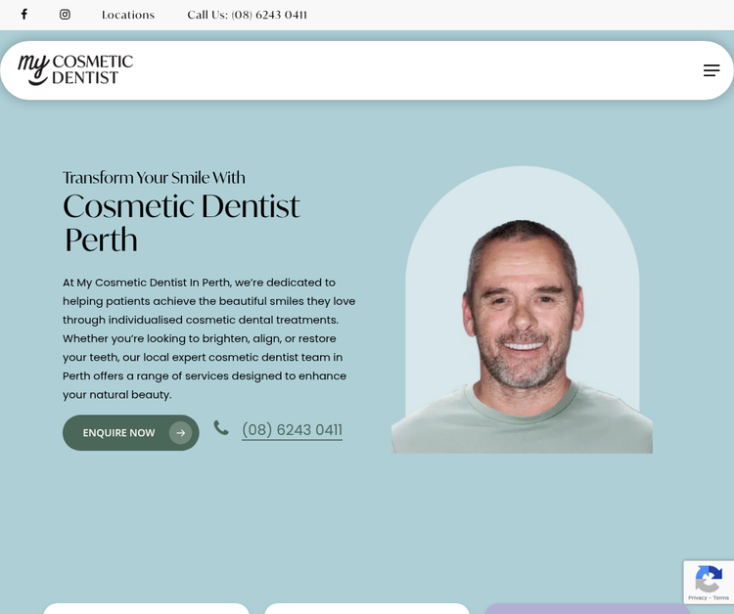
Task: Click the phone handset icon beside number
Action: tap(221, 428)
